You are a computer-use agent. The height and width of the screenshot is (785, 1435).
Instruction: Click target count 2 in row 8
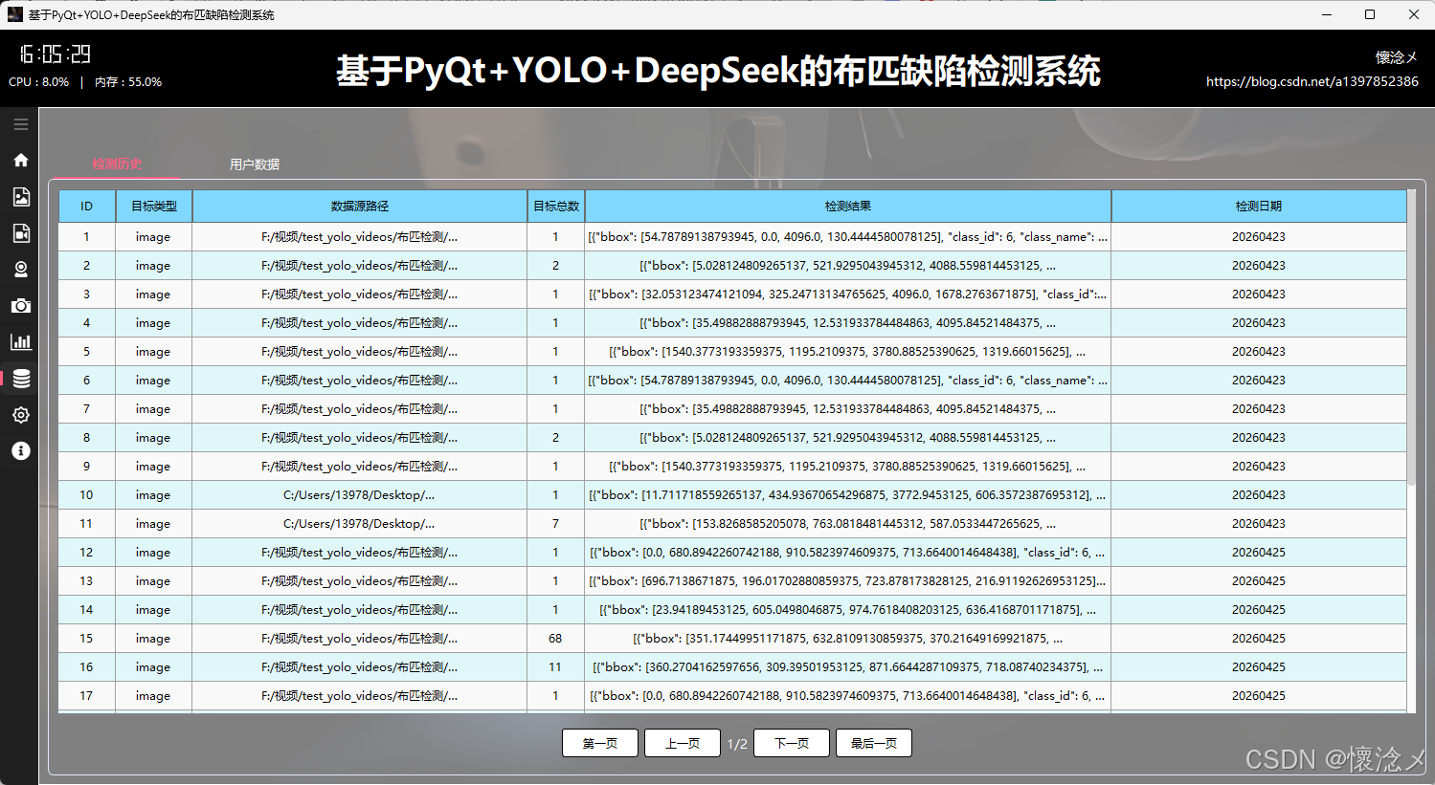click(556, 438)
